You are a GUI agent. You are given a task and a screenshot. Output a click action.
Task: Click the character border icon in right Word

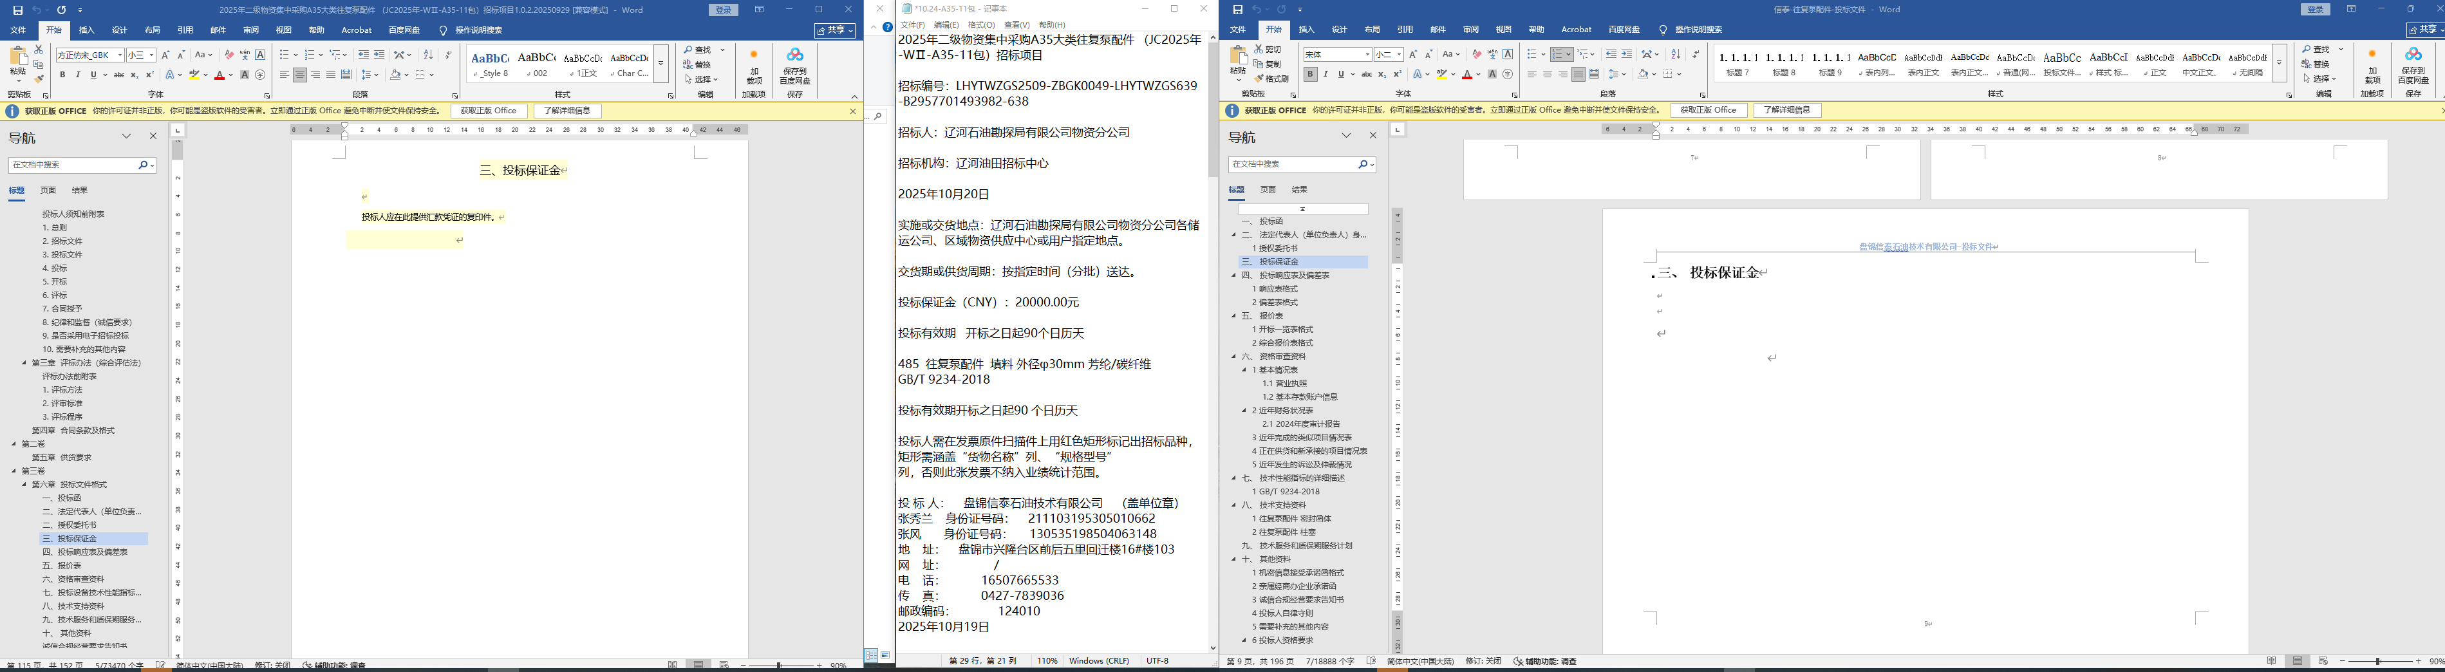[x=1508, y=54]
